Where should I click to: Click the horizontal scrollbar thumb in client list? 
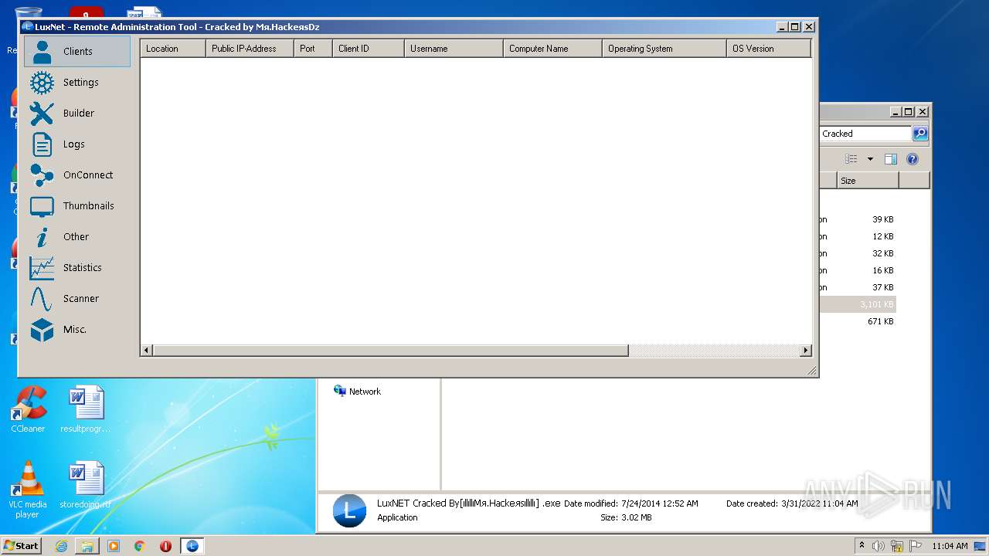click(390, 351)
